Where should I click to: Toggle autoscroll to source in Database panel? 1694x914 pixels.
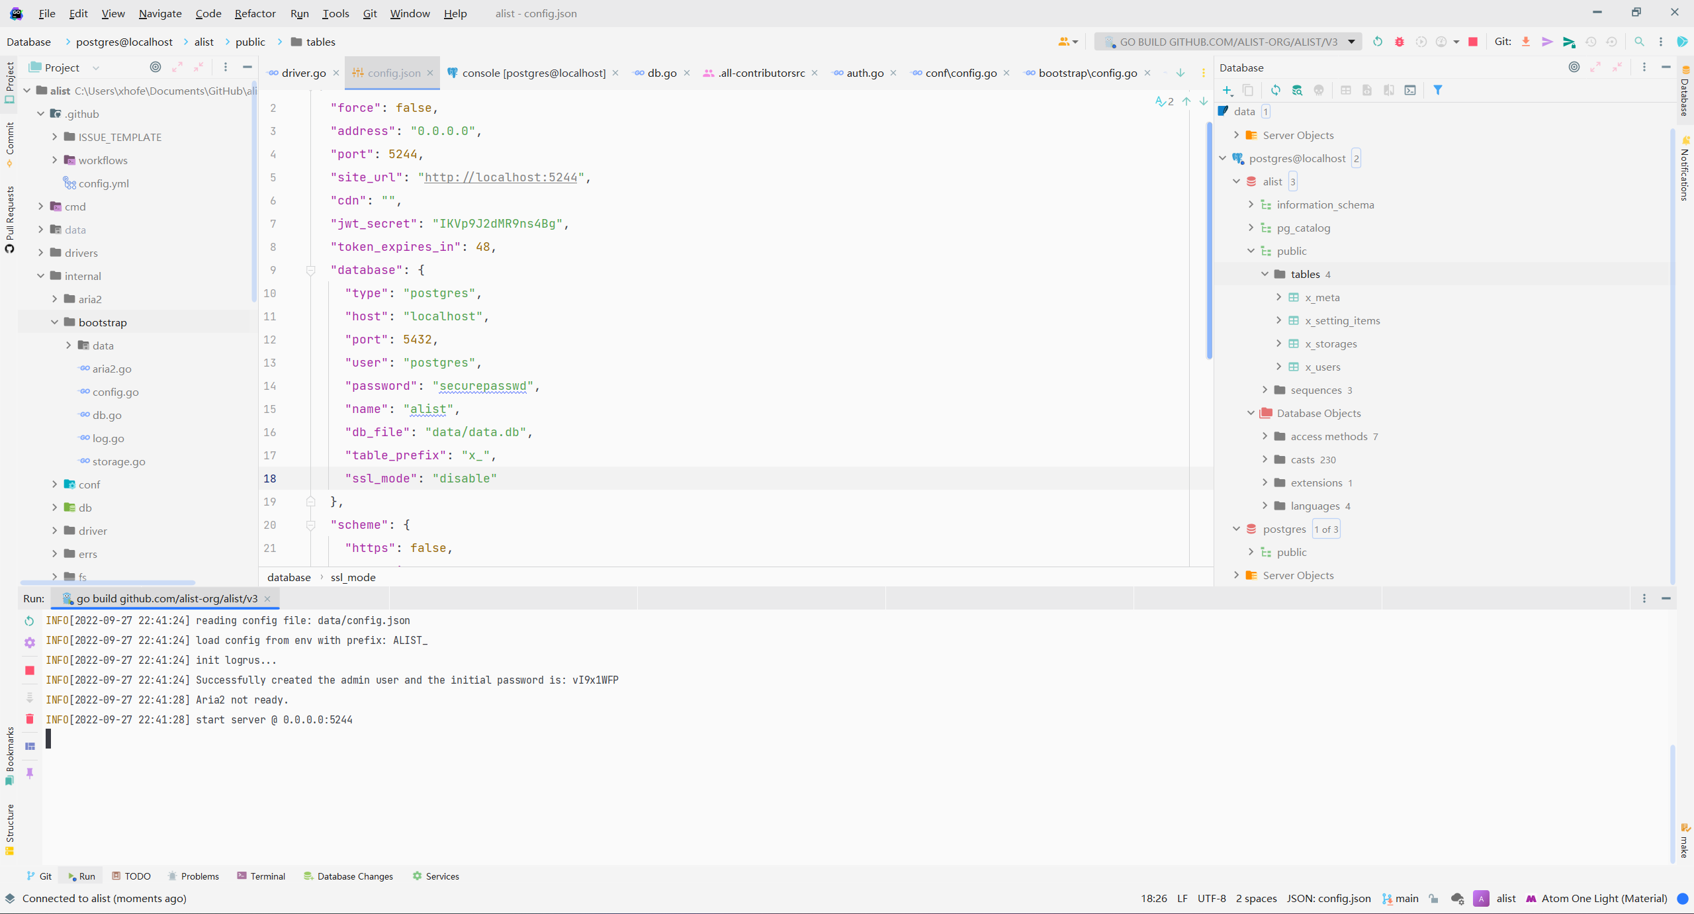pos(1574,67)
